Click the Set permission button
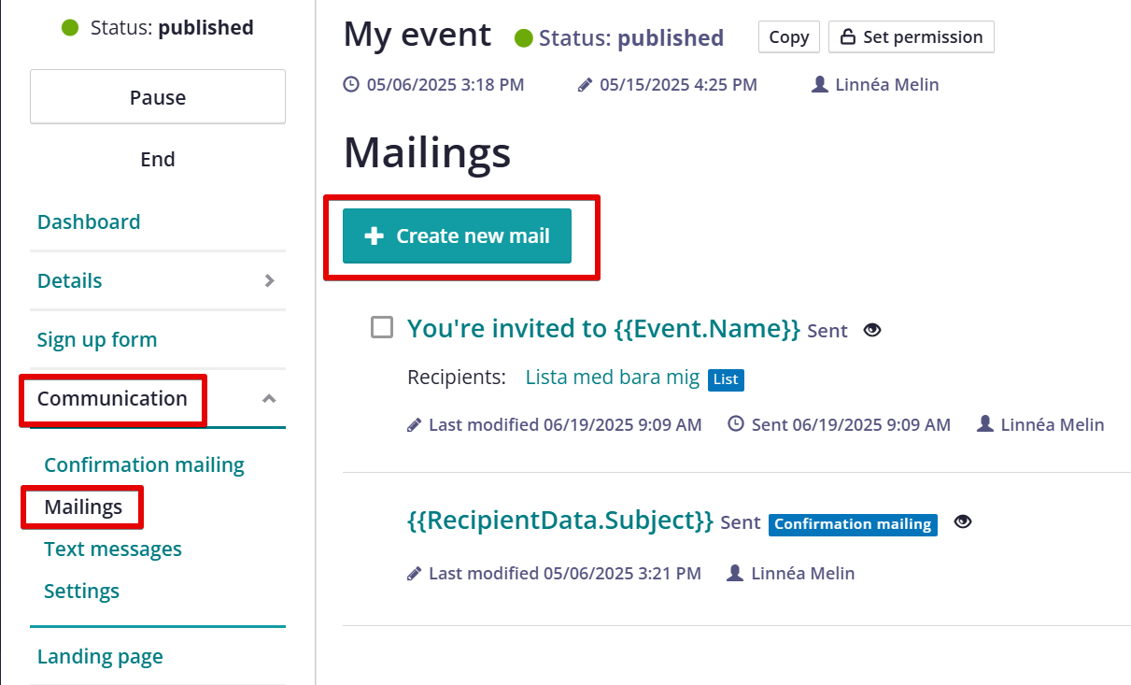The image size is (1131, 685). [912, 37]
